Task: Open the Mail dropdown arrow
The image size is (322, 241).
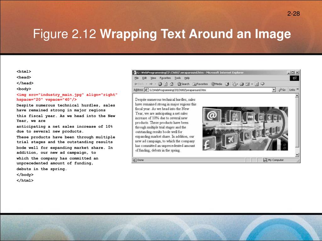Action: 237,84
